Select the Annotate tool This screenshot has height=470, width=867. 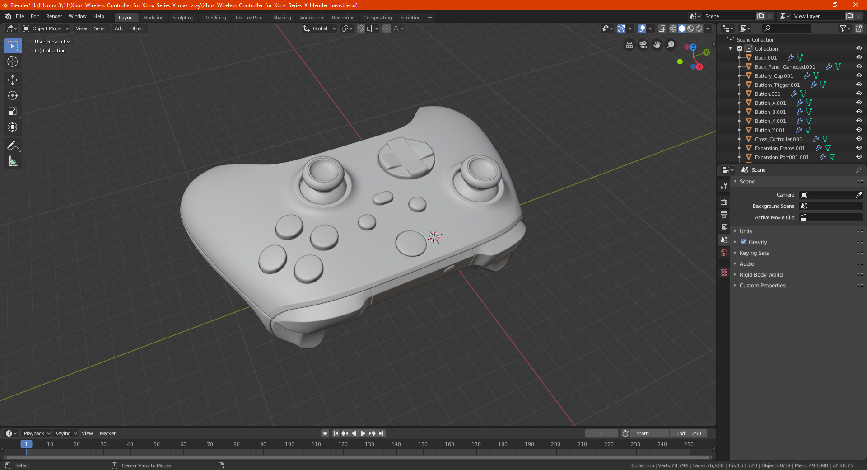pyautogui.click(x=13, y=146)
